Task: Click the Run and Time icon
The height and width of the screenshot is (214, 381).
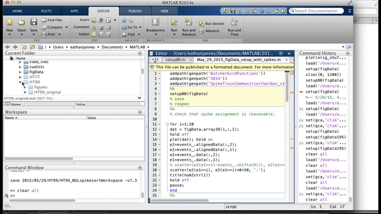Action: [234, 22]
